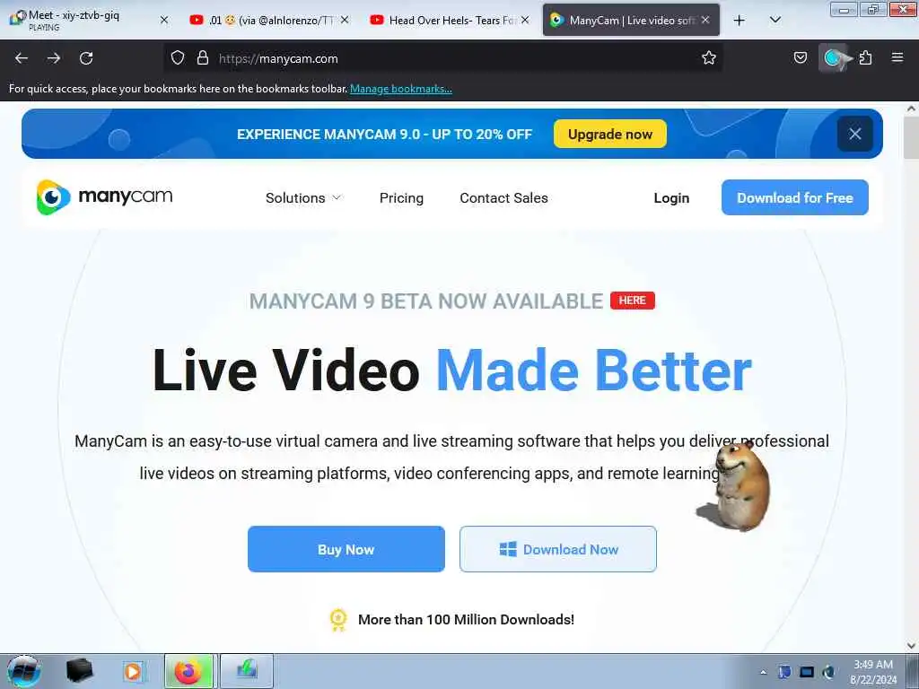Open the Windows Start button
This screenshot has height=689, width=919.
pyautogui.click(x=23, y=671)
